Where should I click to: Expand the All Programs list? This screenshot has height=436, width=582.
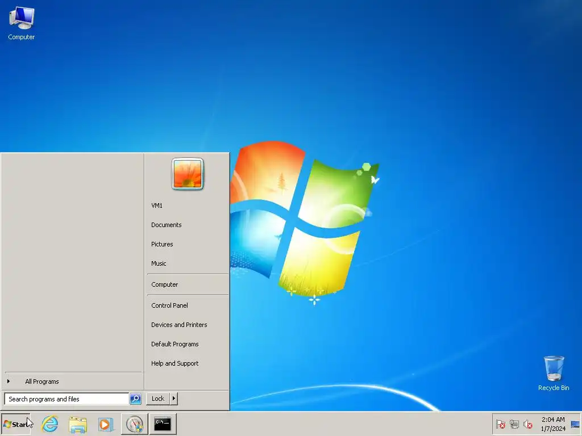(x=73, y=381)
